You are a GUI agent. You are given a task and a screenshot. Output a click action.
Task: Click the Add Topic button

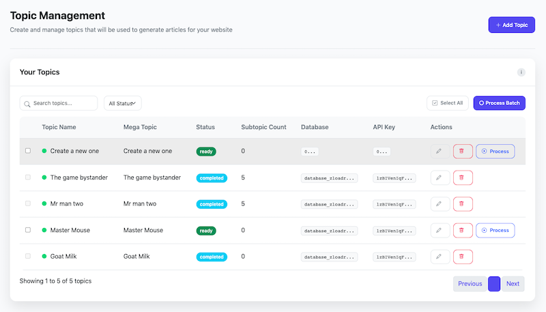pos(511,25)
